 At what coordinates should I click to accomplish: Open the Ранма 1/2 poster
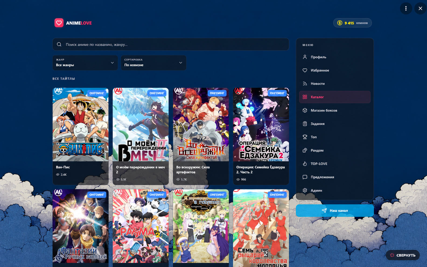tap(141, 226)
